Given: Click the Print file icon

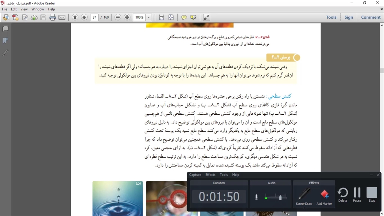Looking at the screenshot, I should (x=52, y=17).
